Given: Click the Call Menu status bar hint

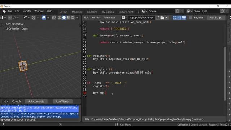Looking at the screenshot, I should (126, 125).
